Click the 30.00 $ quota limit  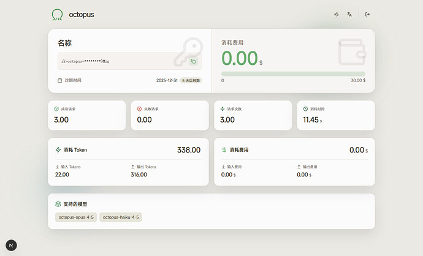tap(358, 80)
